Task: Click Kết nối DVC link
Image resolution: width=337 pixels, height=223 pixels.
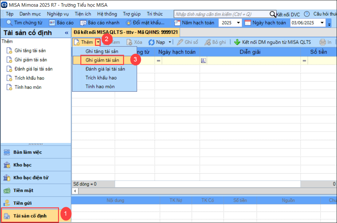Action: 288,14
